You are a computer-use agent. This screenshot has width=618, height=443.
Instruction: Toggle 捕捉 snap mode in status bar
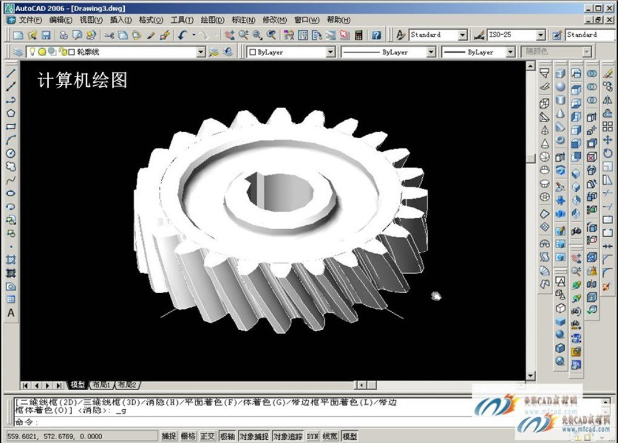coord(169,436)
